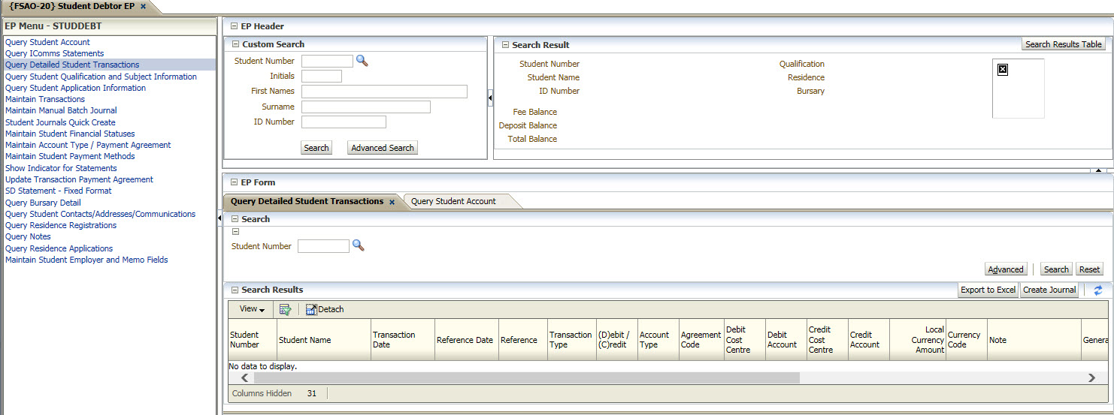
Task: Close the Student Debtor EP tab
Action: pyautogui.click(x=143, y=6)
